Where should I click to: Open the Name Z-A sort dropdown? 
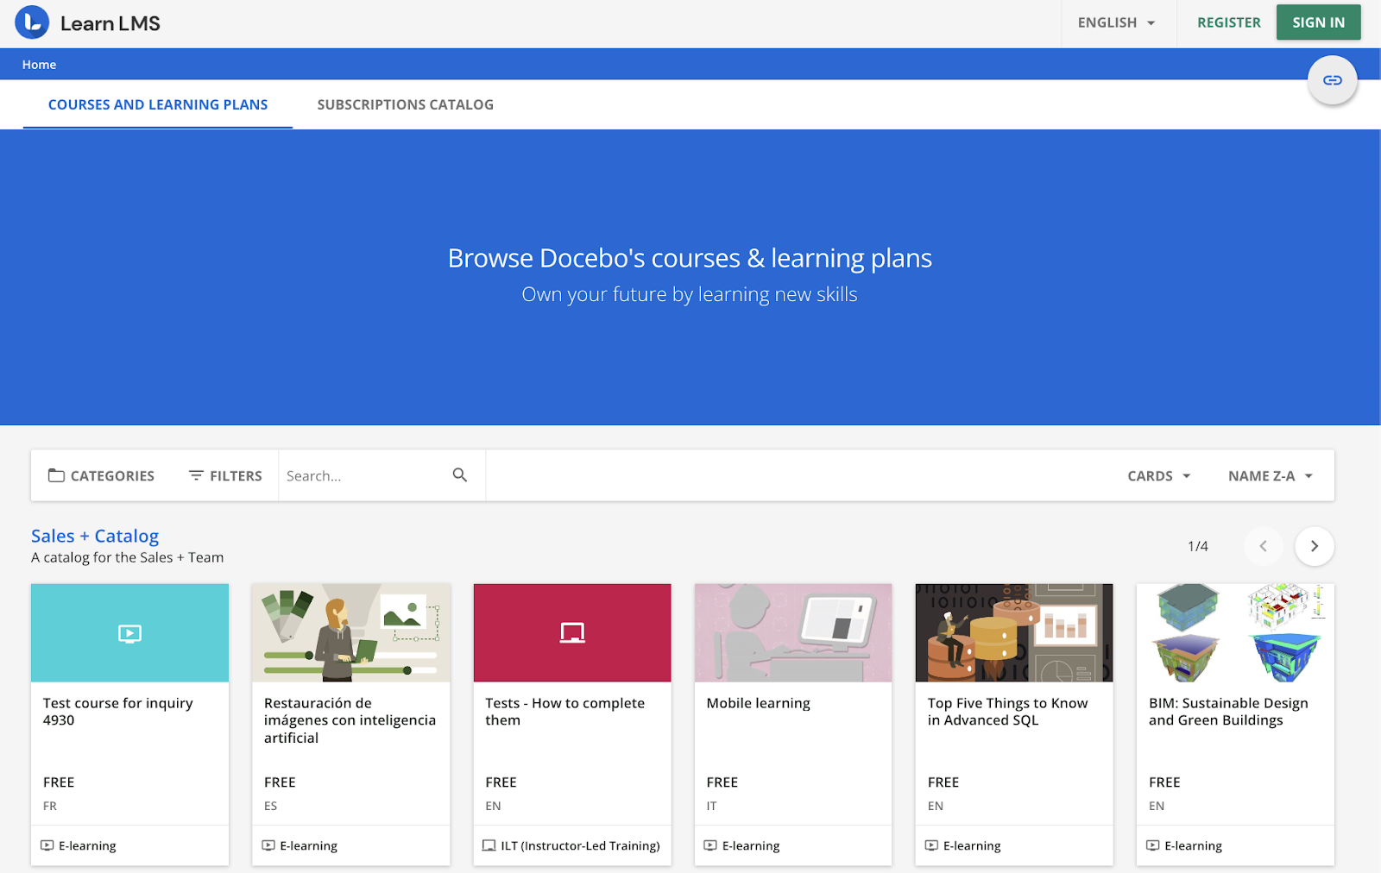click(1271, 476)
